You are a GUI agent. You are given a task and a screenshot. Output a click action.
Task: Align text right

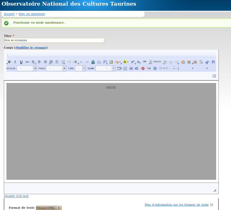click(x=45, y=62)
